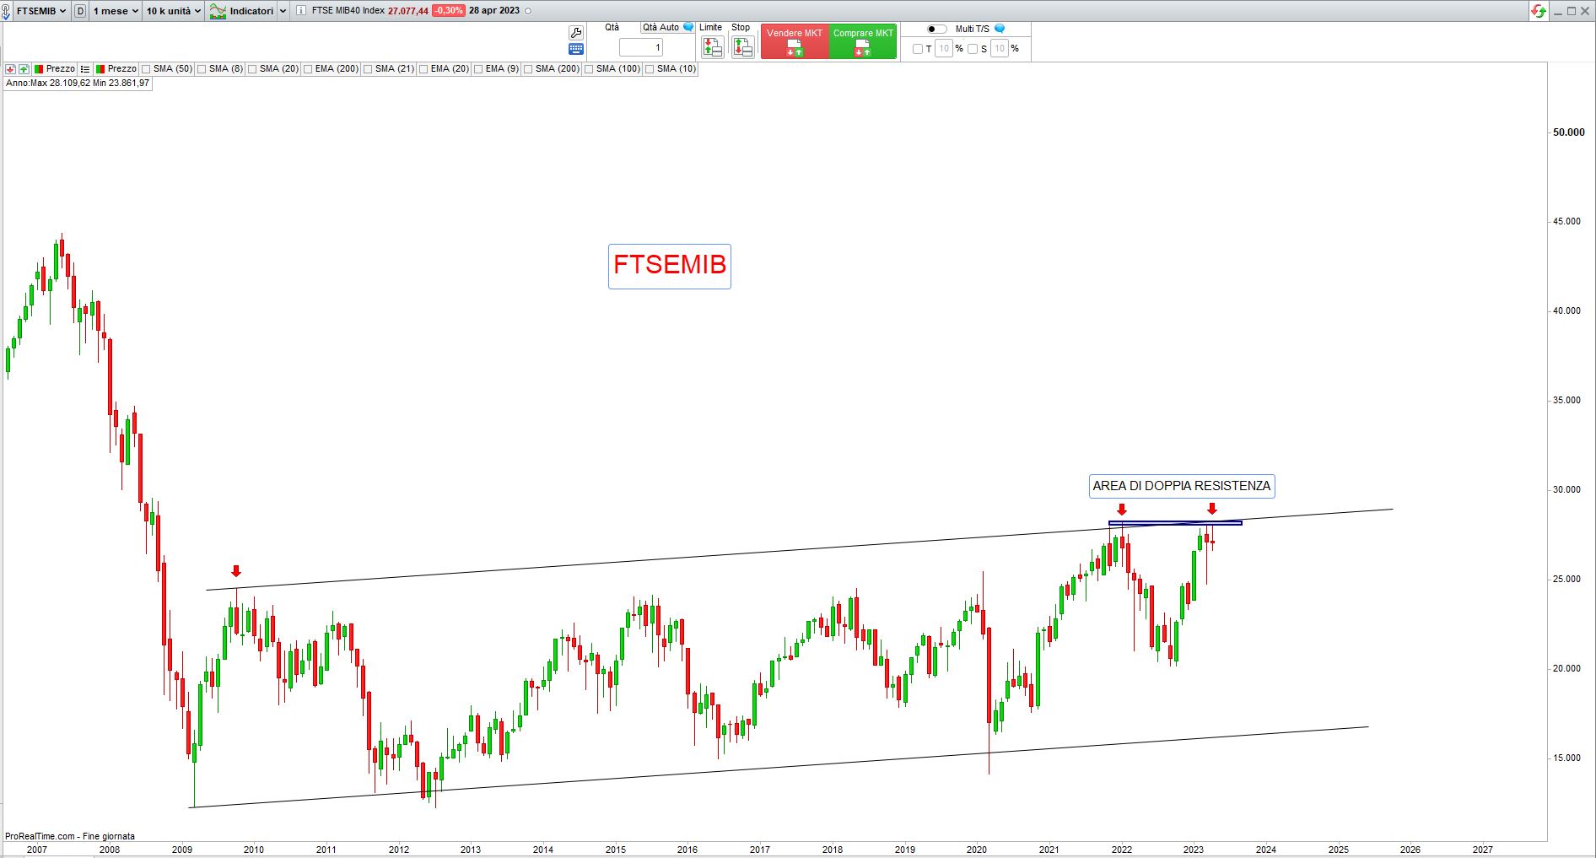Image resolution: width=1596 pixels, height=858 pixels.
Task: Select the Qtà Auto tab
Action: point(661,27)
